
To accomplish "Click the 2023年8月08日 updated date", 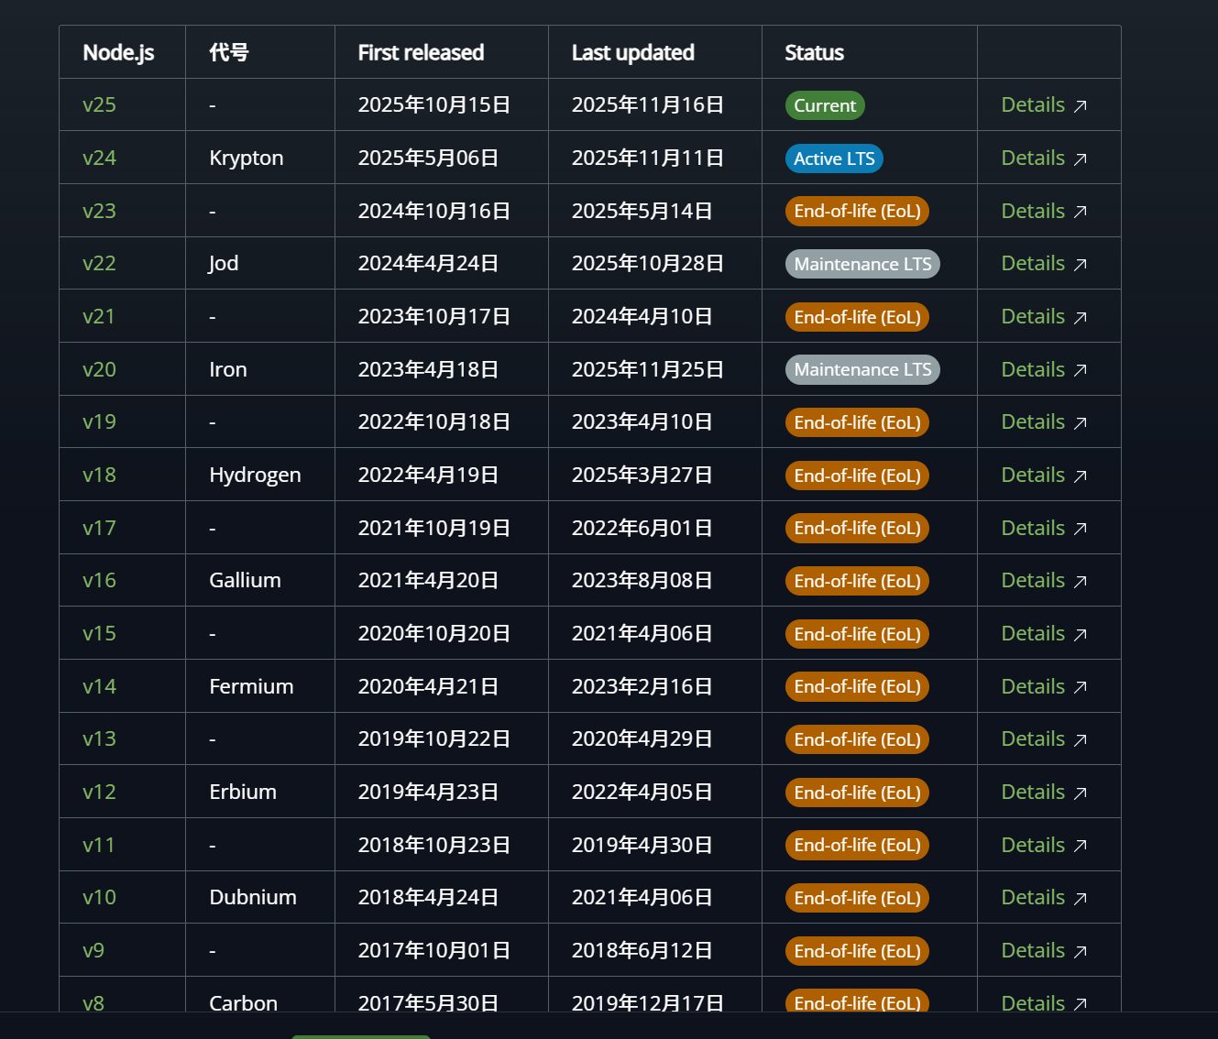I will (642, 580).
